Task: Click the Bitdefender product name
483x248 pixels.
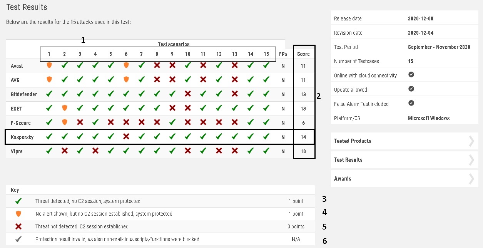Action: point(24,94)
